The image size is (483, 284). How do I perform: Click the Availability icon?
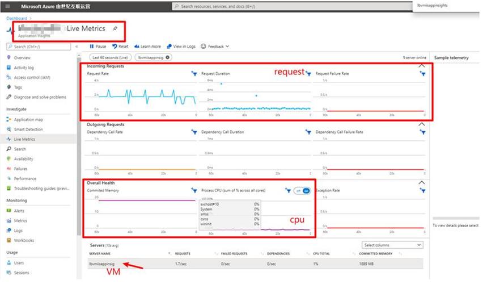point(9,158)
